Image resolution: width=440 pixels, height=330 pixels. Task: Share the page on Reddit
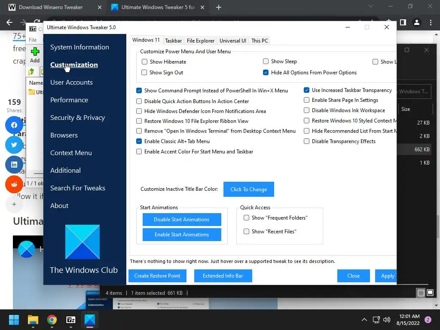(x=14, y=184)
